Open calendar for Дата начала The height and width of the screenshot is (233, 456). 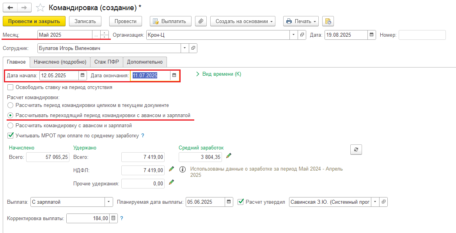pos(82,75)
